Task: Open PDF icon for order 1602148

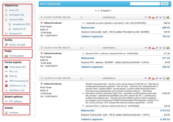Action: tap(153, 17)
